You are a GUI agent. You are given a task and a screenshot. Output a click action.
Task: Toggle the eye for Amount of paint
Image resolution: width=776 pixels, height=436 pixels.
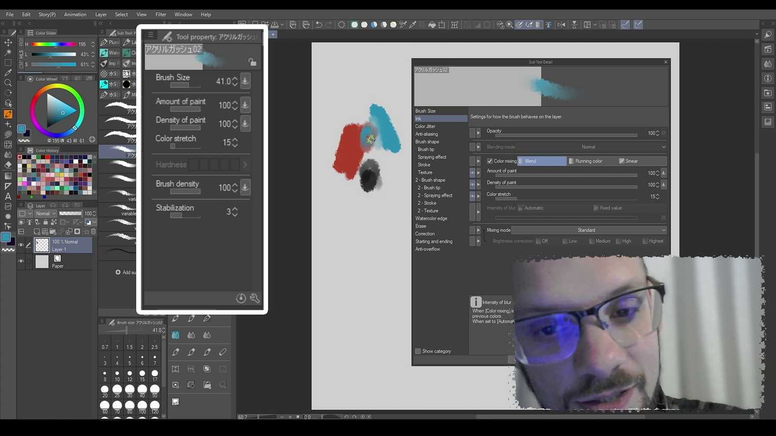[x=472, y=173]
